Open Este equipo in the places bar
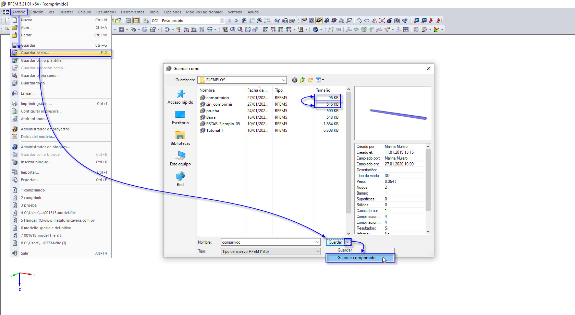Viewport: 575px width, 315px height. (x=180, y=159)
